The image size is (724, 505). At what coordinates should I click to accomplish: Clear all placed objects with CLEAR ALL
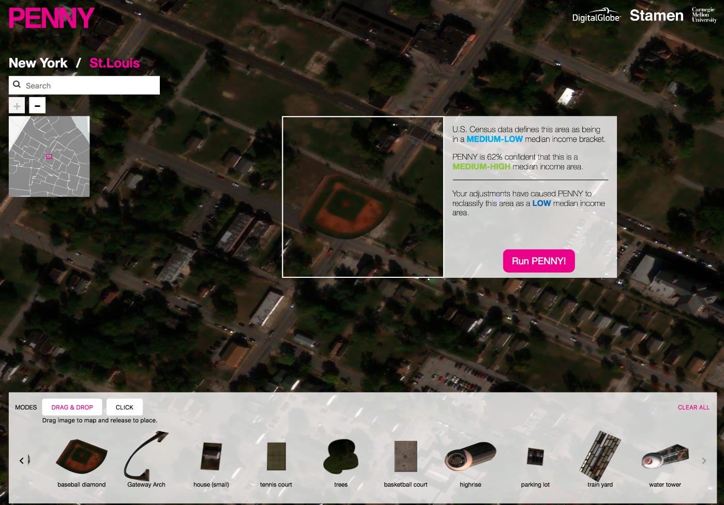pyautogui.click(x=693, y=407)
